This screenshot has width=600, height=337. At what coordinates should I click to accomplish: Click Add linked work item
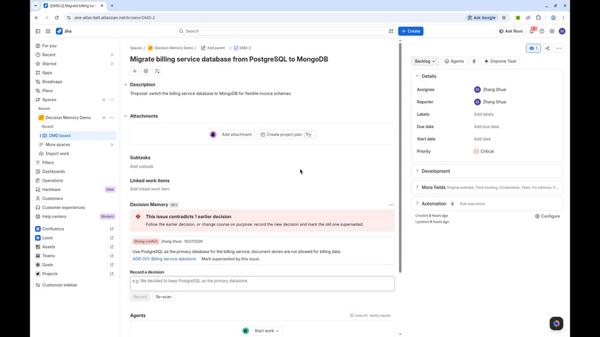point(150,189)
